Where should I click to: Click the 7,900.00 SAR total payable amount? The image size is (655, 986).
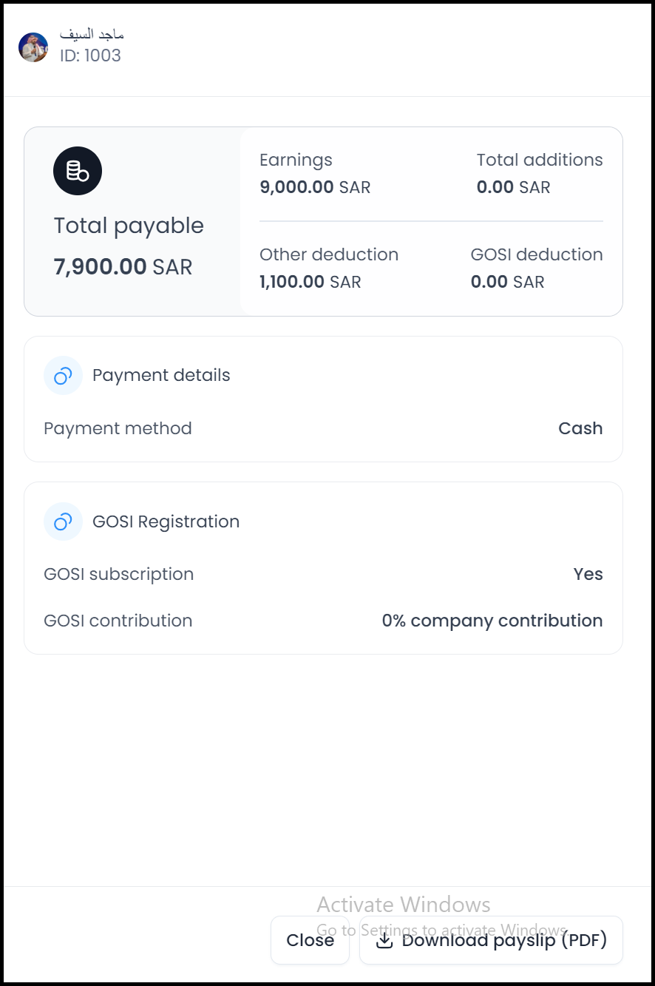123,267
